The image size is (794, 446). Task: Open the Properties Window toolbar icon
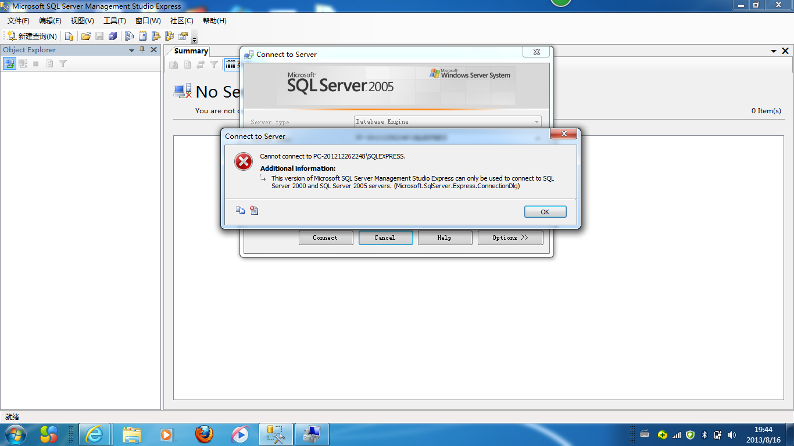tap(183, 36)
